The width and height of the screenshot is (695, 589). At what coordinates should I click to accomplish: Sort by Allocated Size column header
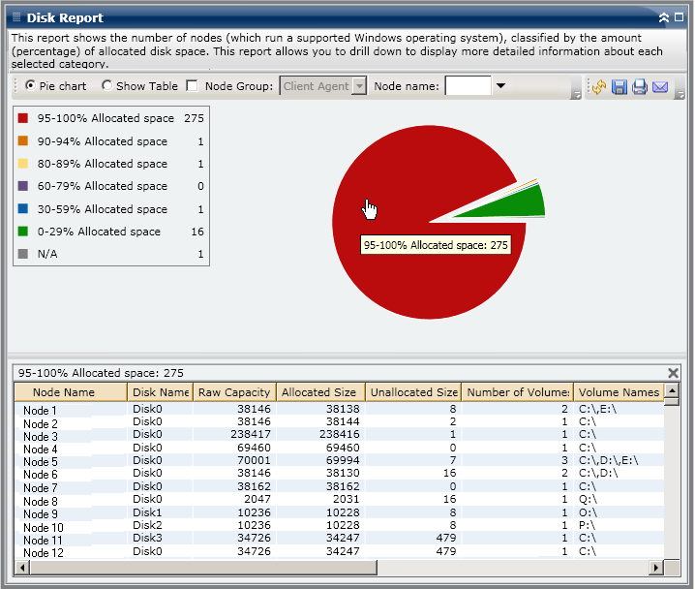coord(320,392)
